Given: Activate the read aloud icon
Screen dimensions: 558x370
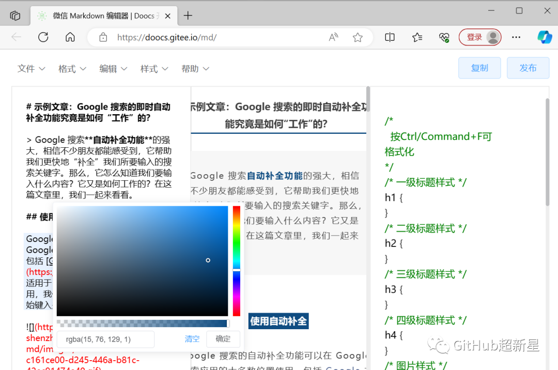Looking at the screenshot, I should (x=333, y=37).
